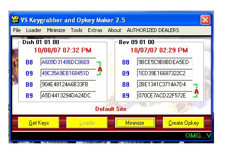Open the AUTHORIZED DEALERS menu
The width and height of the screenshot is (233, 167).
[x=153, y=30]
